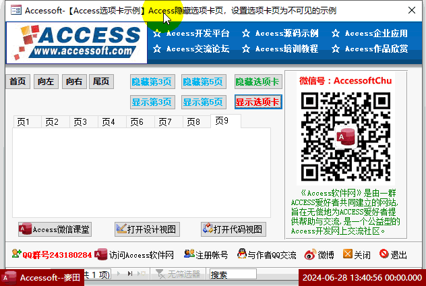Click the red 退出 icon

coord(384,254)
